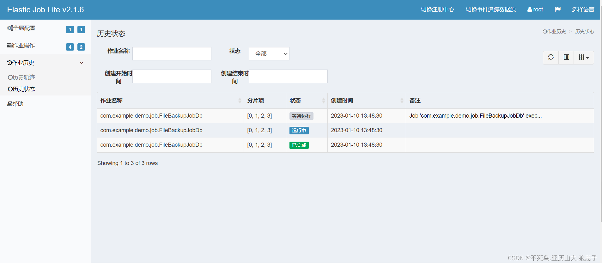Click the flag icon in header
Image resolution: width=602 pixels, height=264 pixels.
(557, 9)
